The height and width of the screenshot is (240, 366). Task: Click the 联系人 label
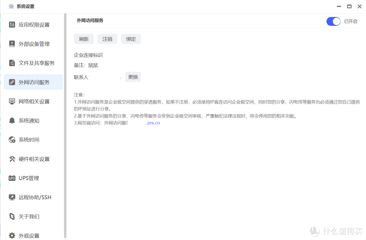click(81, 77)
